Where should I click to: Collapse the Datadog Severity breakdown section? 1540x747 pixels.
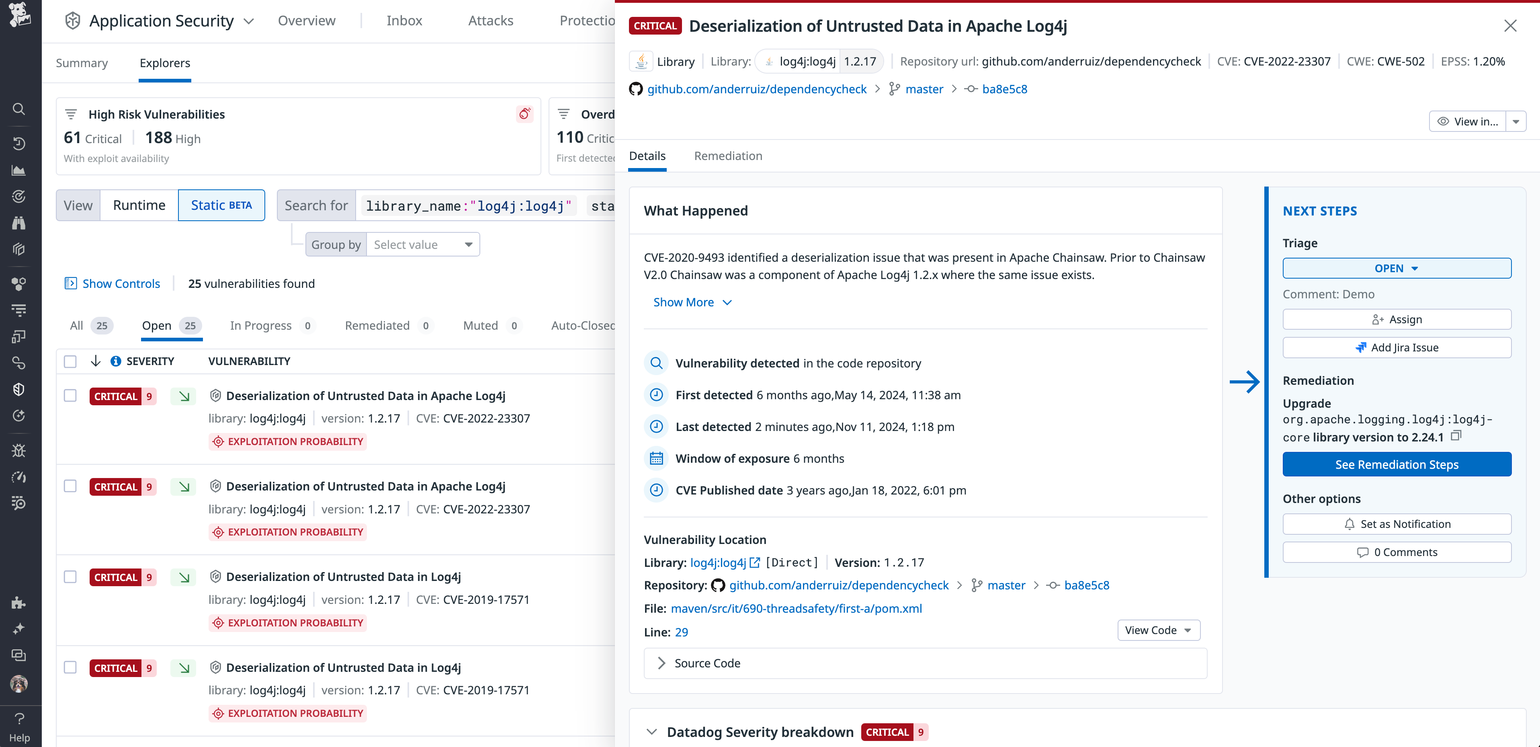(x=652, y=731)
